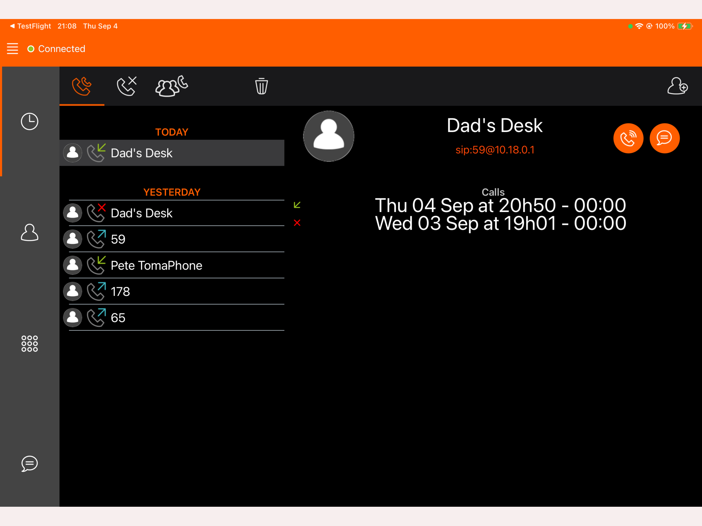Send message to Dad's Desk
702x526 pixels.
(x=664, y=138)
